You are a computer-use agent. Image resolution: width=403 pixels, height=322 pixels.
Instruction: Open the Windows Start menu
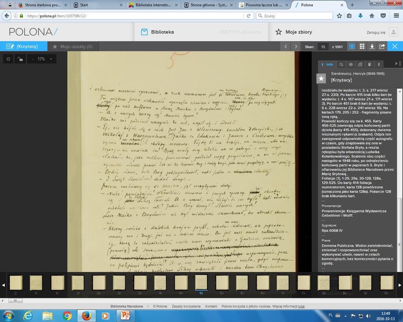(x=8, y=316)
